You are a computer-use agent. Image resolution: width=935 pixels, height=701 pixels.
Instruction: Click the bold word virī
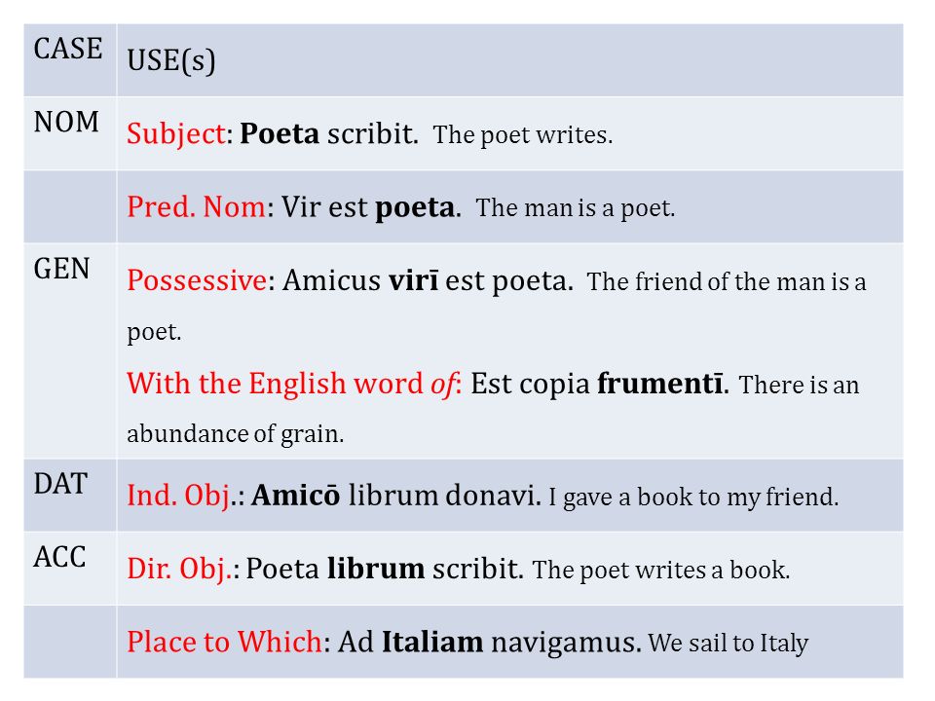[413, 280]
